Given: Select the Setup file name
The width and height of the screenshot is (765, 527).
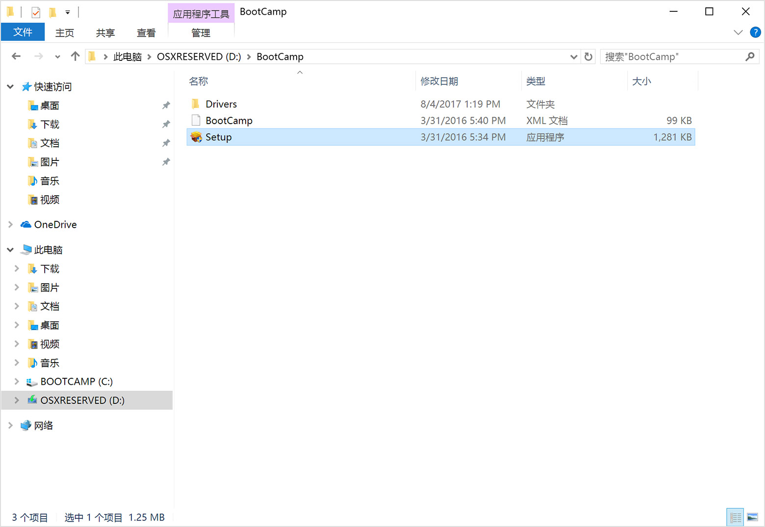Looking at the screenshot, I should [218, 137].
